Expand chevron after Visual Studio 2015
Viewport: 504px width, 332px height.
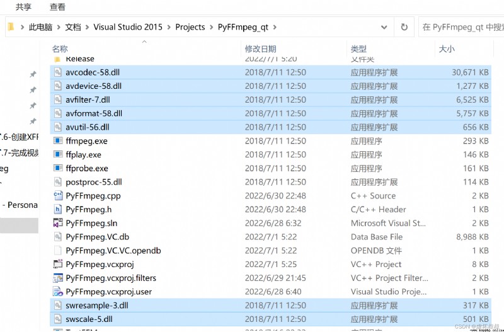click(x=169, y=27)
